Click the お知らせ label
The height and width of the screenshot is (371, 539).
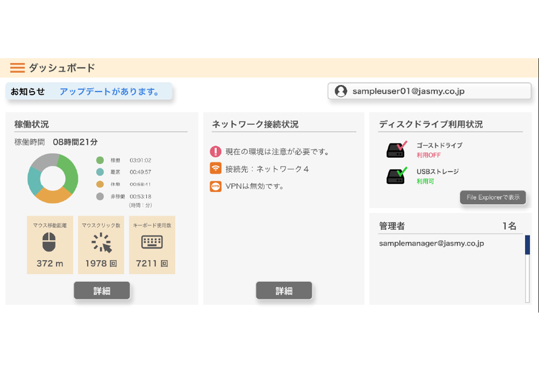pos(28,92)
